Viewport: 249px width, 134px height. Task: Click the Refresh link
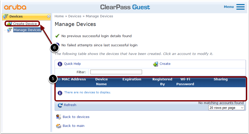(x=70, y=105)
